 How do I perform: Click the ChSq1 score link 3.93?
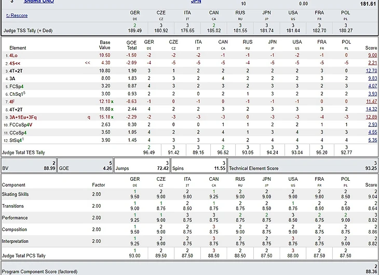[372, 94]
